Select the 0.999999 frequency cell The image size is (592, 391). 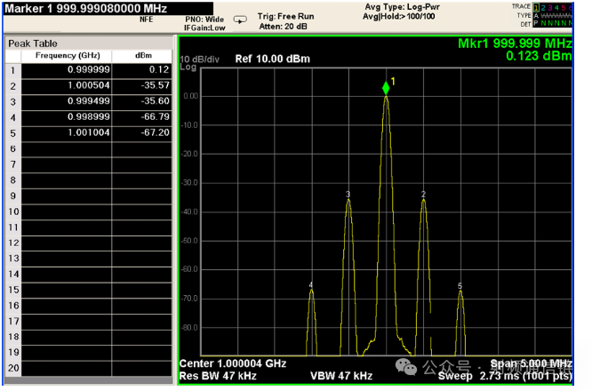click(67, 70)
